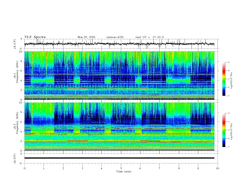
Task: Click the "VLF Spectra" title
Action: [35, 37]
